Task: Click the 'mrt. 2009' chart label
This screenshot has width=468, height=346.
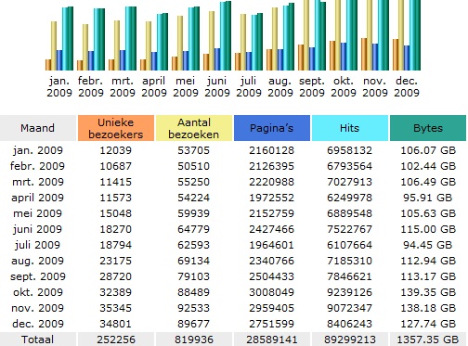Action: (x=123, y=87)
